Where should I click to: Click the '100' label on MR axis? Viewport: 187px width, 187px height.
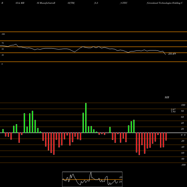(183, 105)
